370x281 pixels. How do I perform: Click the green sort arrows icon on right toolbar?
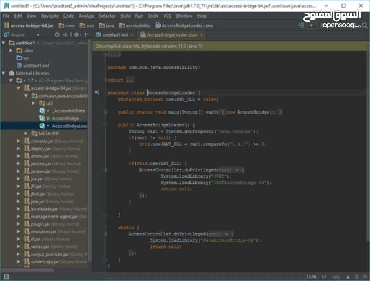point(301,25)
